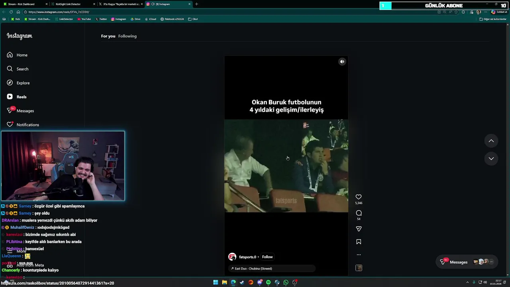This screenshot has width=510, height=287.
Task: Go to the next reel arrow
Action: (x=491, y=158)
